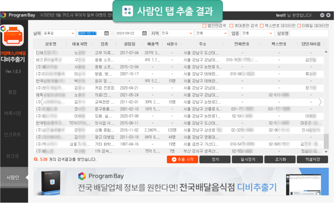Open the 업종 전체 dropdown
This screenshot has height=203, width=335.
click(x=257, y=33)
